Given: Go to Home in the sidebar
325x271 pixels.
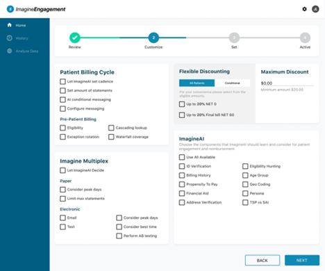Looking at the screenshot, I should click(x=21, y=25).
